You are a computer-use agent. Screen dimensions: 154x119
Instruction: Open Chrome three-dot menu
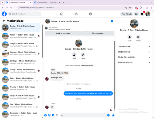[x=151, y=8]
